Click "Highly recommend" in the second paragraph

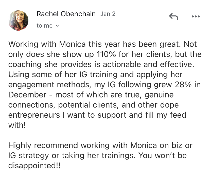pyautogui.click(x=43, y=146)
